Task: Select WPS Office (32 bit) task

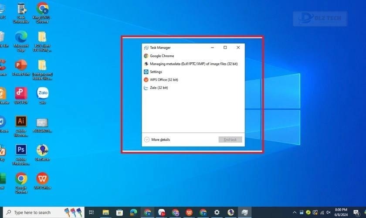Action: tap(164, 80)
